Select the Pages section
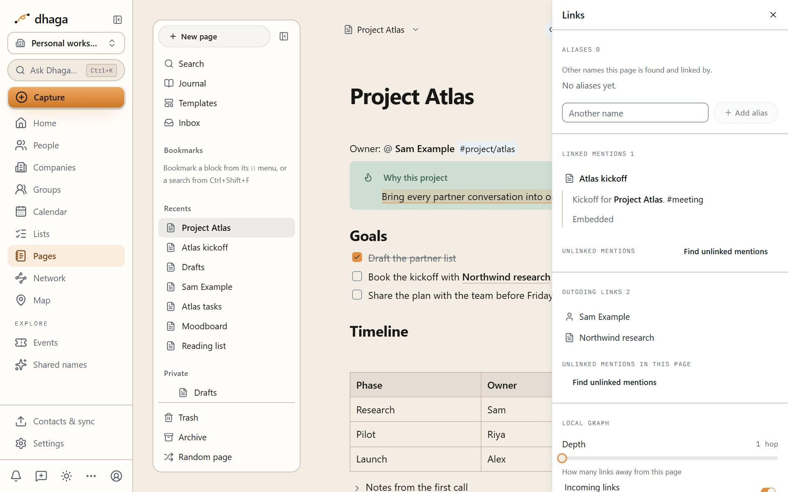The width and height of the screenshot is (788, 492). coord(66,256)
